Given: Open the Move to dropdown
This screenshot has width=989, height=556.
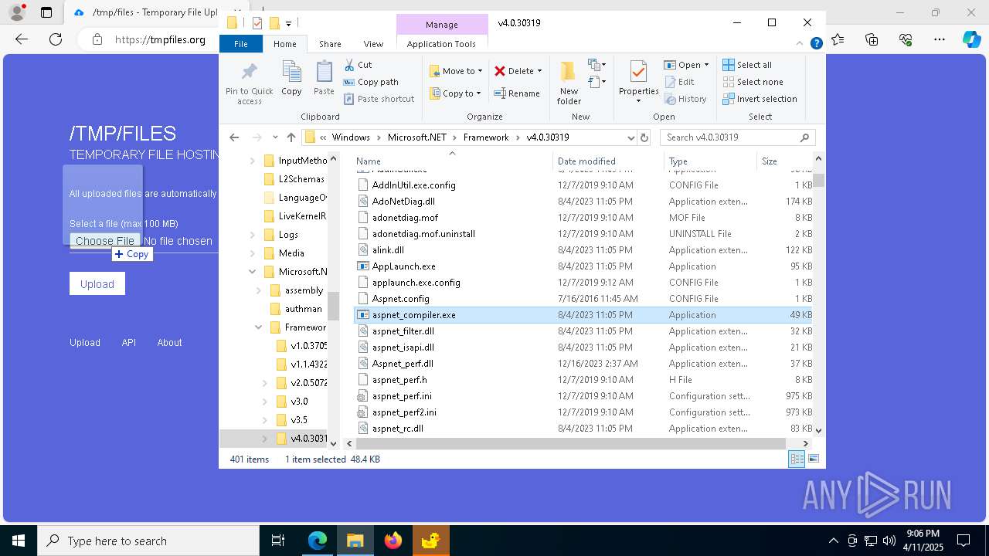Looking at the screenshot, I should (456, 71).
